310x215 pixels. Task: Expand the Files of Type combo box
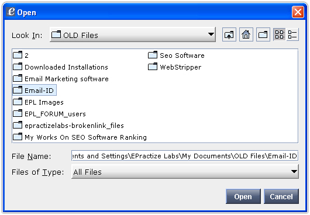[185, 172]
